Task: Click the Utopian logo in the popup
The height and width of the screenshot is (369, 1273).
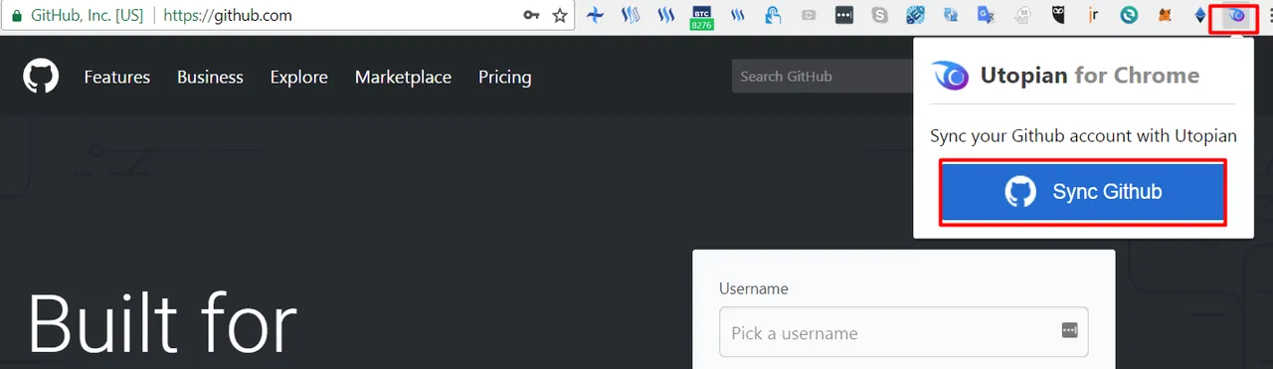Action: pyautogui.click(x=949, y=76)
